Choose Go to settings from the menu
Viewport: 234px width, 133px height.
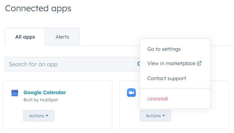164,49
